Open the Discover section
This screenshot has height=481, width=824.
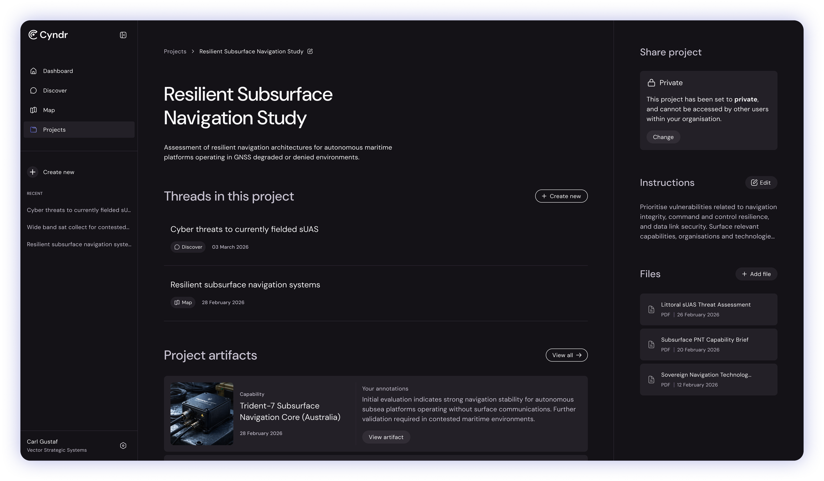55,91
